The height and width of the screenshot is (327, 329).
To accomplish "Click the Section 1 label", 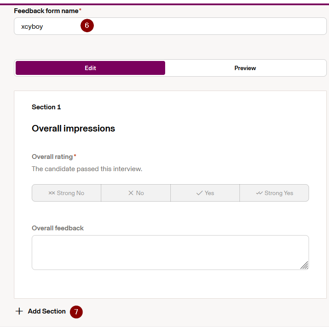I will pos(46,107).
